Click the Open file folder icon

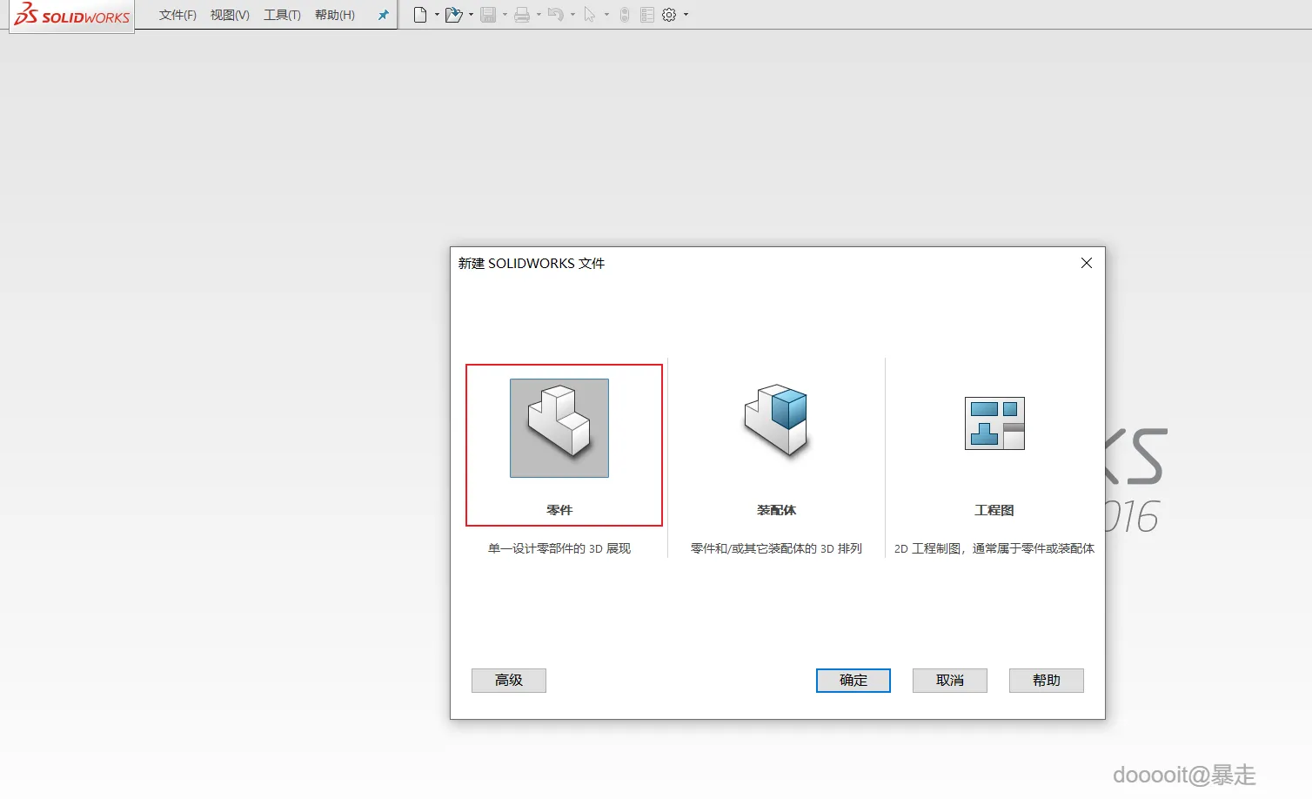pyautogui.click(x=453, y=15)
